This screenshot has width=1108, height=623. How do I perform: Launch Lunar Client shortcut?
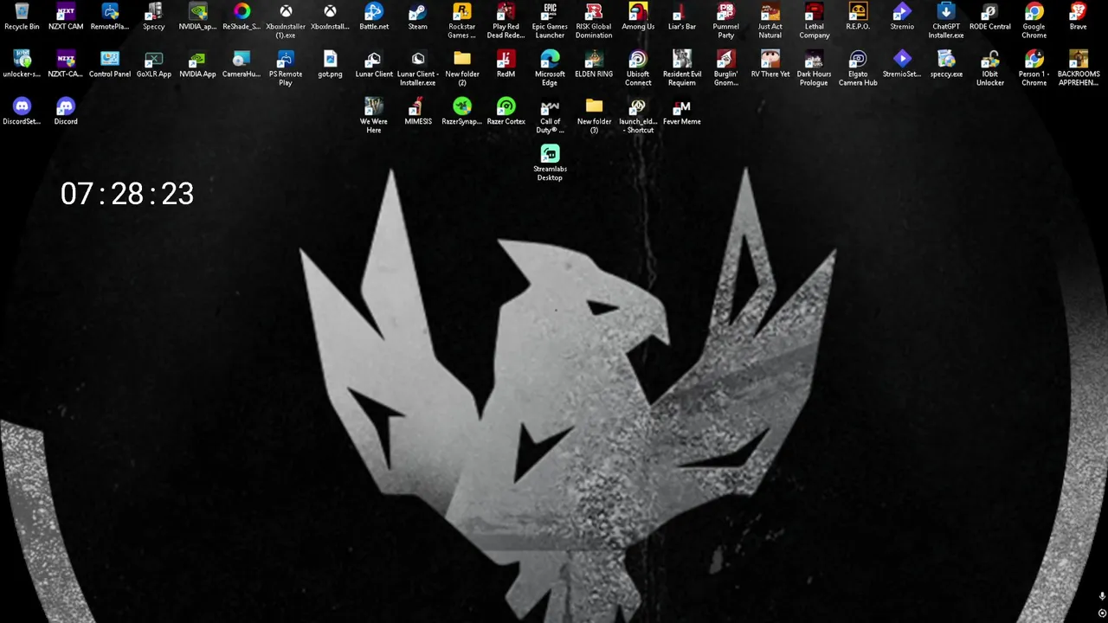pyautogui.click(x=374, y=64)
